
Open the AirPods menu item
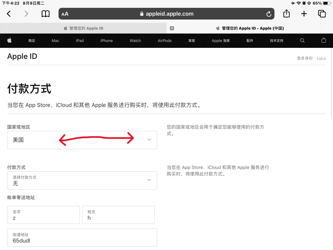[165, 41]
